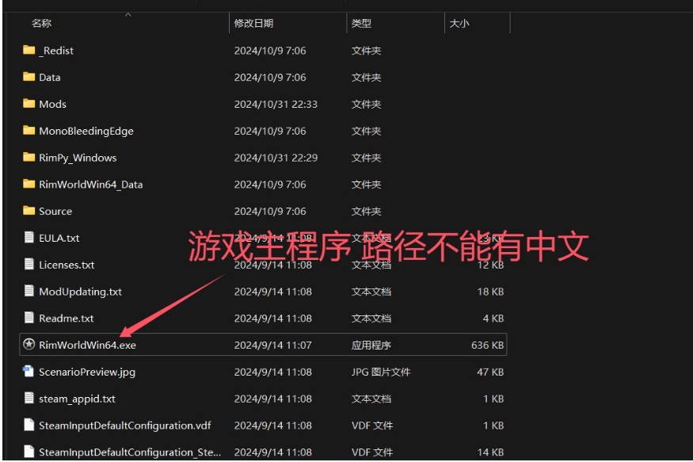Click the 4 KB size of Readme.txt

pos(493,319)
